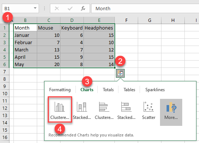This screenshot has width=199, height=143.
Task: Click the May cell
Action: click(25, 64)
